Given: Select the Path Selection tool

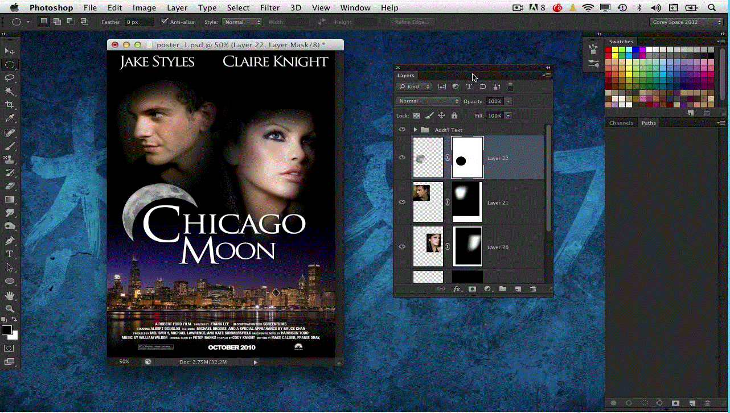Looking at the screenshot, I should (10, 267).
